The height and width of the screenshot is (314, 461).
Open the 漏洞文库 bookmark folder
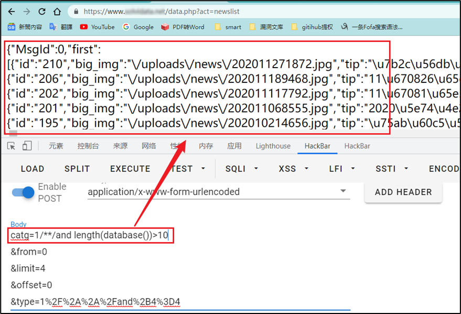[266, 27]
